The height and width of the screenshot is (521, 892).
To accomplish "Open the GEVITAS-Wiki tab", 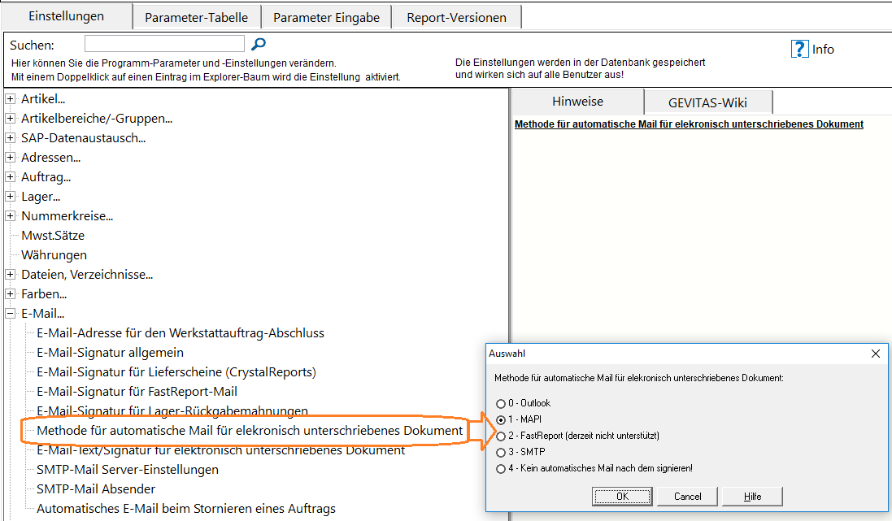I will click(707, 103).
